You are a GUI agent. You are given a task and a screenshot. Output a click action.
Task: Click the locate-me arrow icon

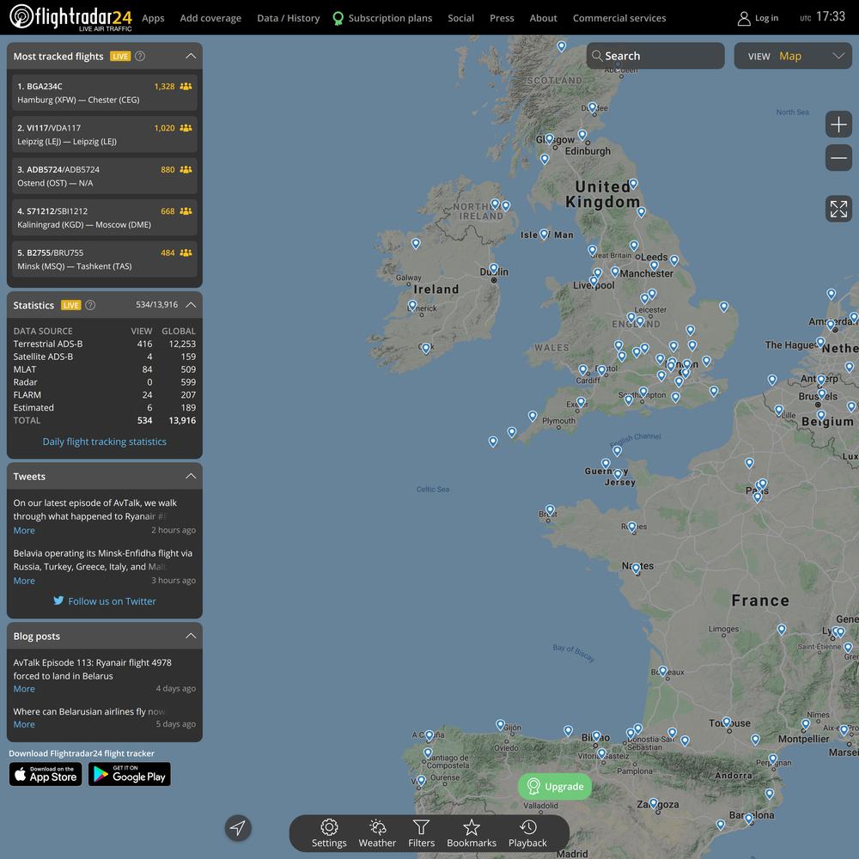[x=238, y=828]
